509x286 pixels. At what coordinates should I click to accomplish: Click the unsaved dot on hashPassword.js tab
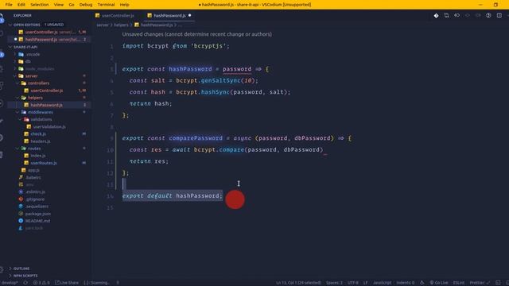pos(189,15)
